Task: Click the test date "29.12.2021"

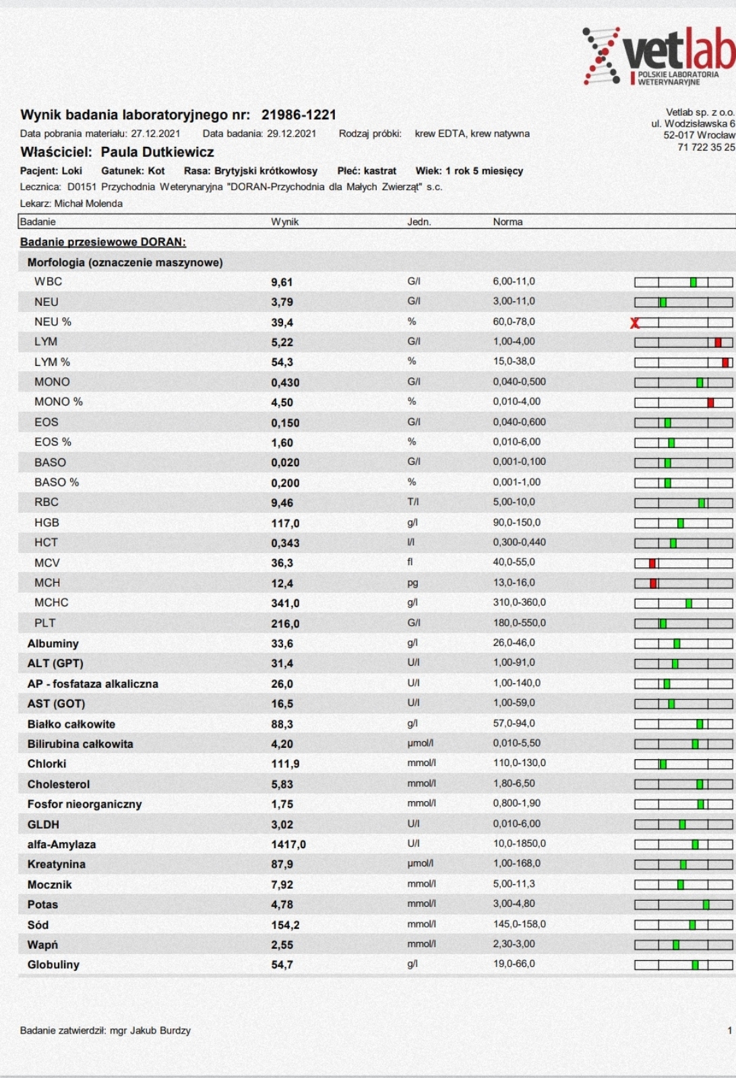Action: (x=291, y=133)
